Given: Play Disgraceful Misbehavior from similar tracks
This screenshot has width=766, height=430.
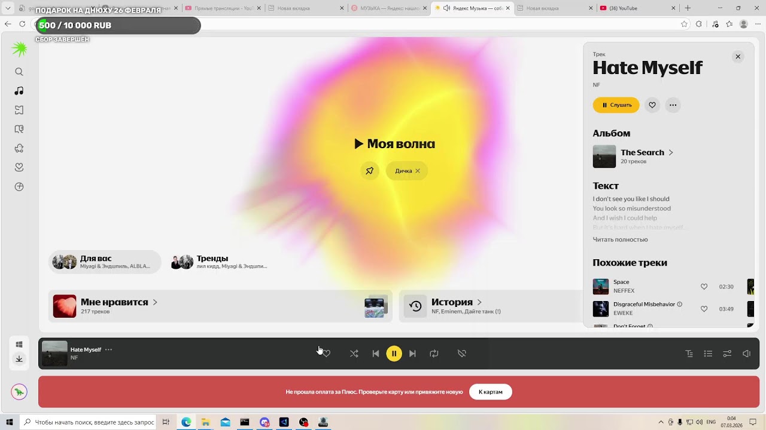Looking at the screenshot, I should (601, 309).
